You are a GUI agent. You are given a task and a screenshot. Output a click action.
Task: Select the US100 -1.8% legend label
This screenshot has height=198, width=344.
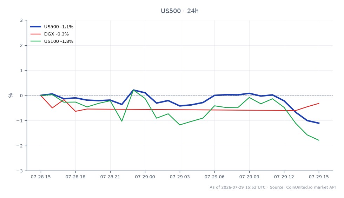(x=59, y=41)
